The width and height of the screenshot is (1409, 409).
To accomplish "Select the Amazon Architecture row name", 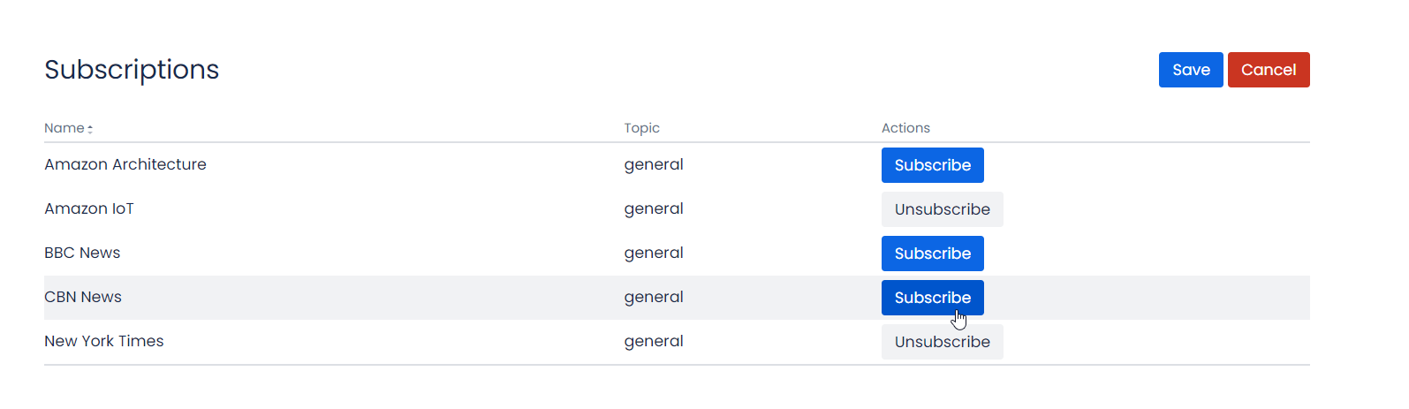I will [x=125, y=164].
